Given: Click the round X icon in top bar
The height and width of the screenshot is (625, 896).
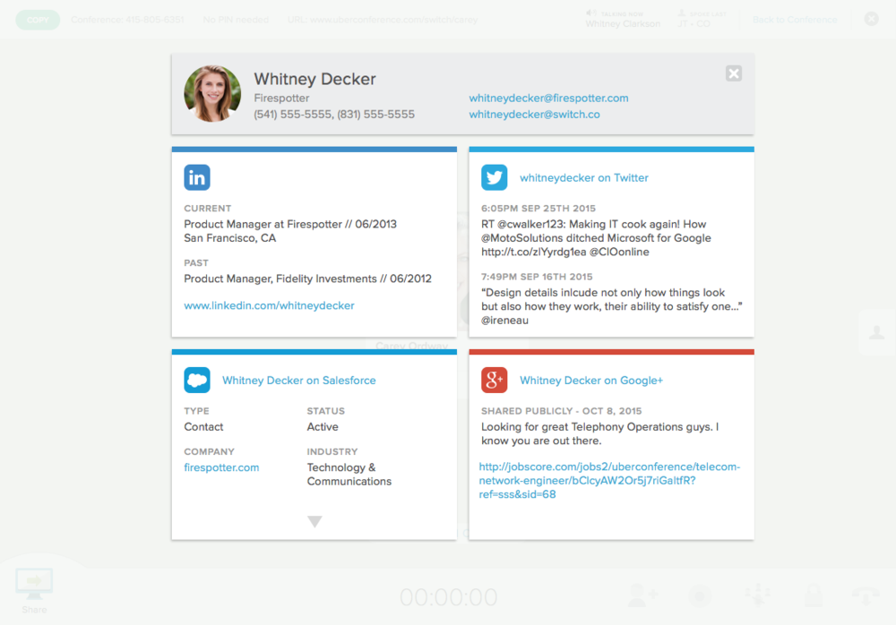Looking at the screenshot, I should click(x=871, y=19).
